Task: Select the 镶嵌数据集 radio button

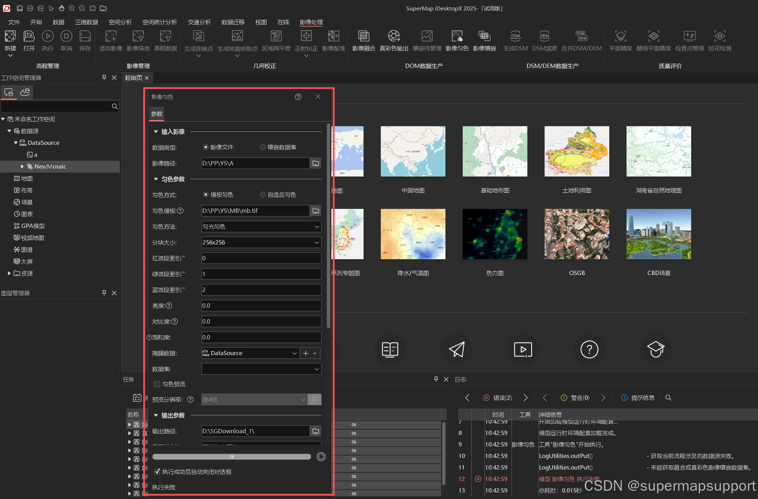Action: (x=263, y=147)
